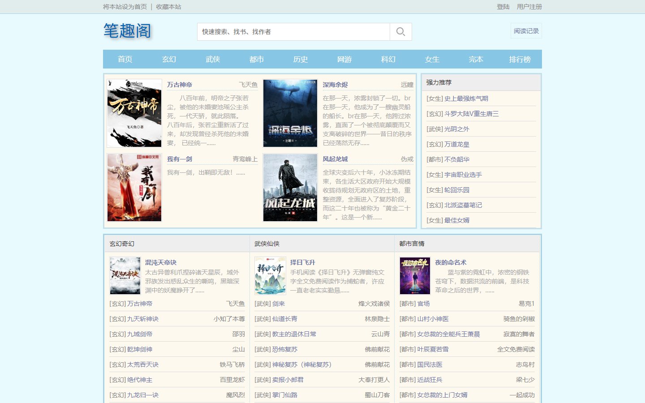Open 叶辰夏若雪 list entry
Screen dimensions: 645x403
[x=433, y=349]
